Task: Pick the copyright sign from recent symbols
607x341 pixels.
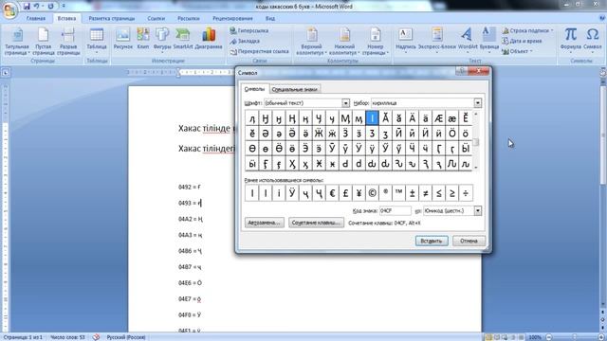Action: tap(372, 193)
